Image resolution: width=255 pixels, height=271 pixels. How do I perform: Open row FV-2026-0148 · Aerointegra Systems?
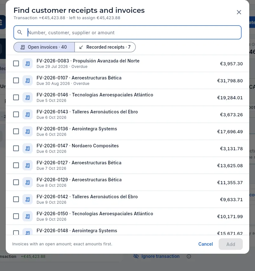[x=128, y=230]
